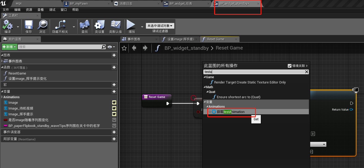Open 类默认值 class defaults
Image resolution: width=364 pixels, height=168 pixels.
[116, 26]
